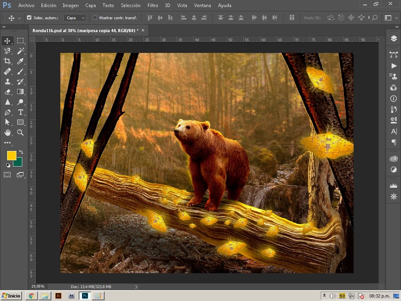Open the Actions play panel icon

394,66
